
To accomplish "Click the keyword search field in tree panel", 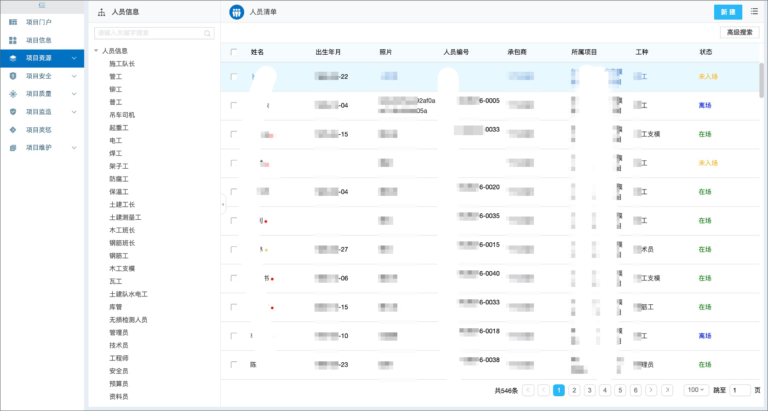I will [x=154, y=33].
